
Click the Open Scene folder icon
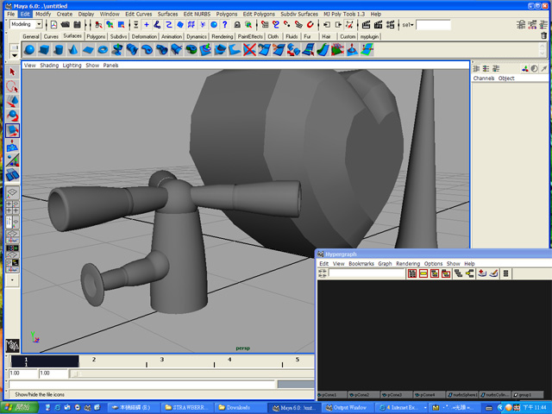[x=66, y=25]
